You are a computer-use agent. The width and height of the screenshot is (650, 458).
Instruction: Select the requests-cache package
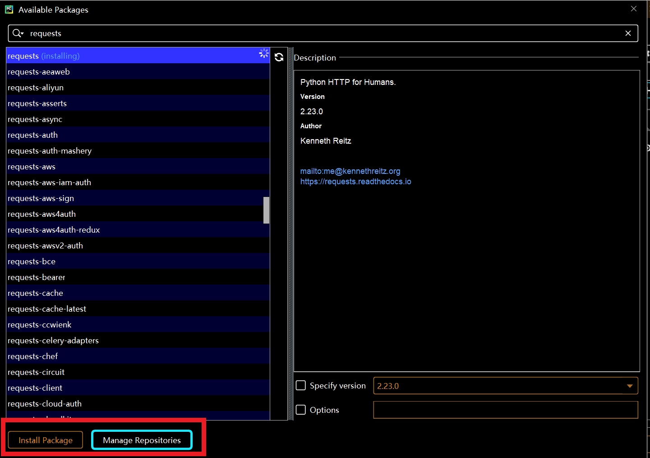35,293
